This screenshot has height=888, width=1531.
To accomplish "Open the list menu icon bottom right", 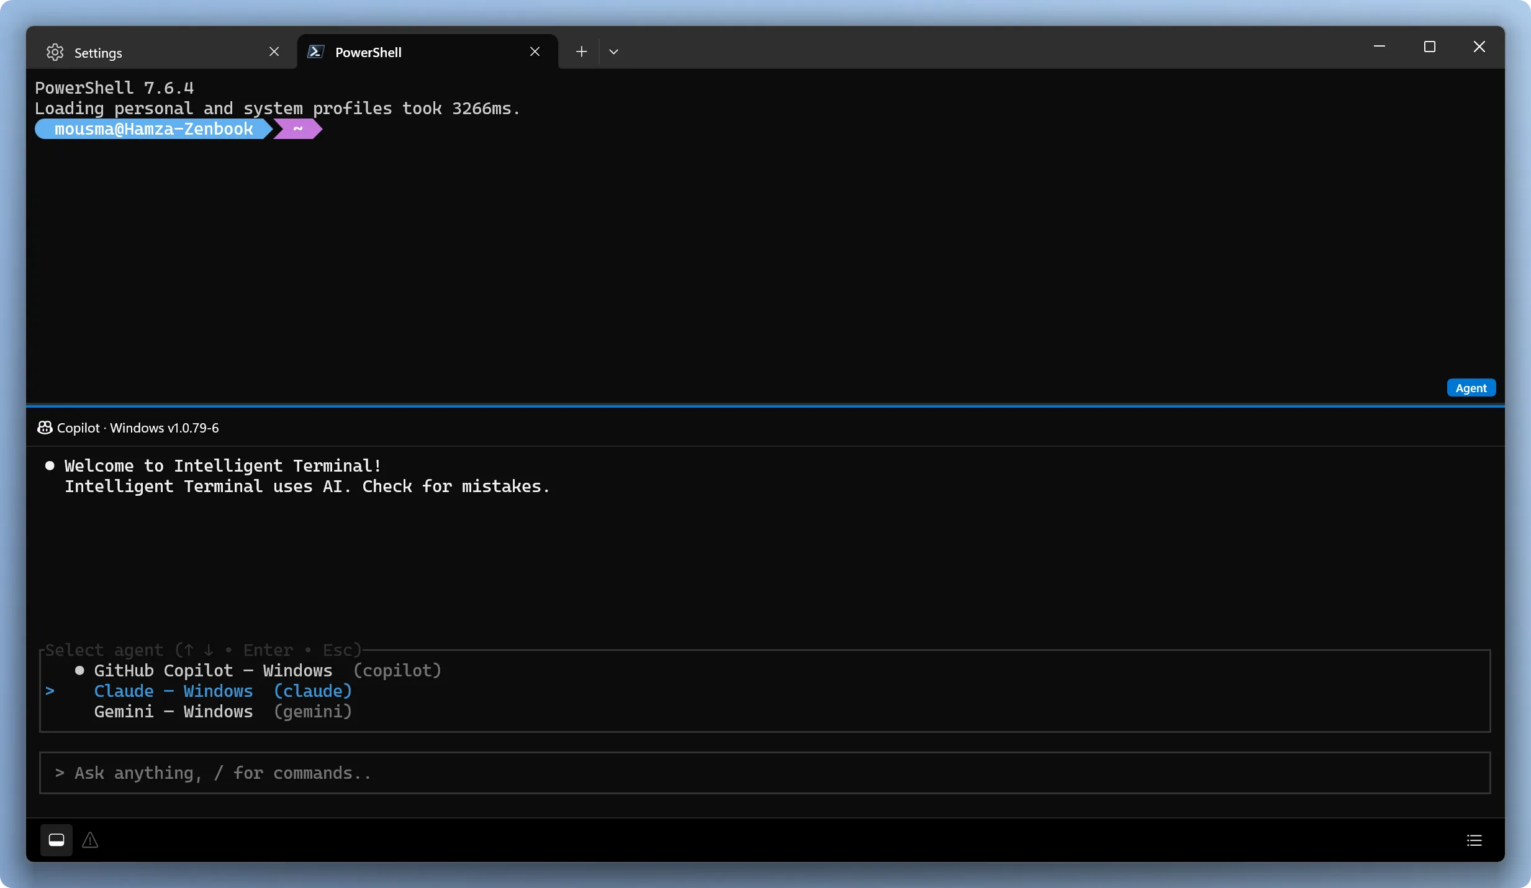I will (x=1475, y=840).
